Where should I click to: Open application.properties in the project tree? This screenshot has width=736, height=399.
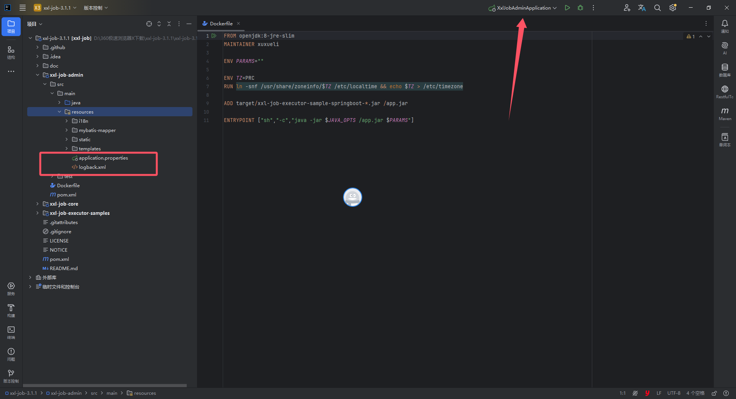click(x=103, y=158)
